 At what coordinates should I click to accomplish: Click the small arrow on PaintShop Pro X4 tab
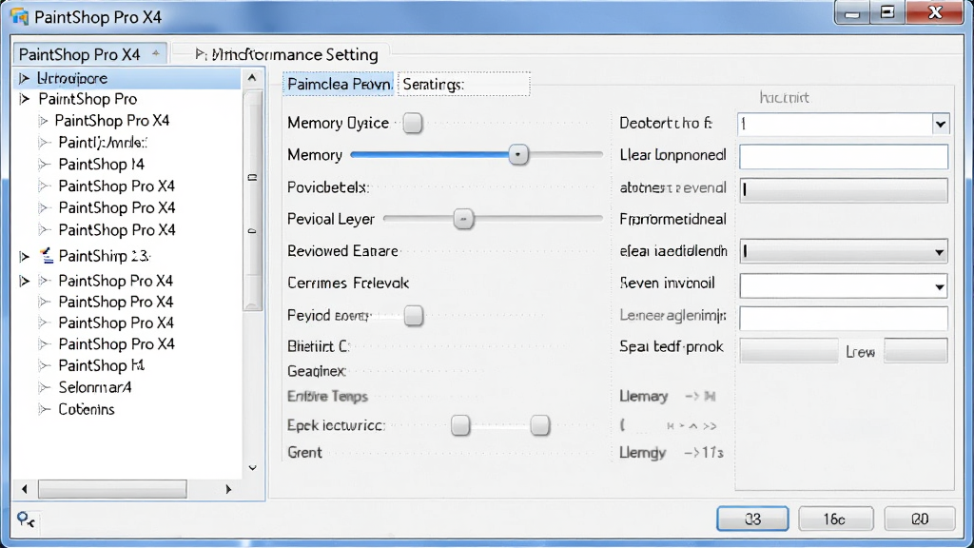point(155,53)
